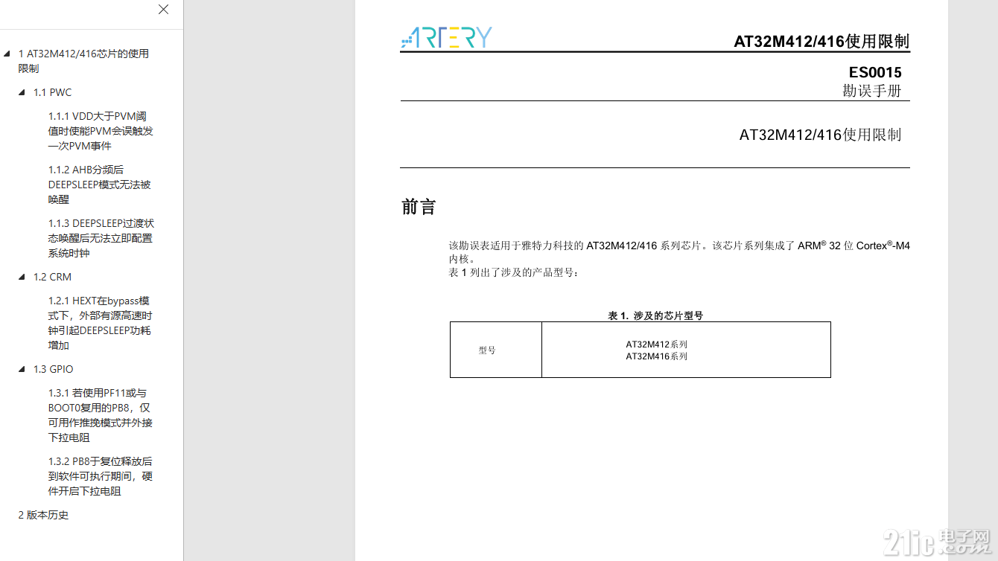Viewport: 998px width, 561px height.
Task: Click the header title 'AT32M412/416使用限制'
Action: tap(821, 42)
